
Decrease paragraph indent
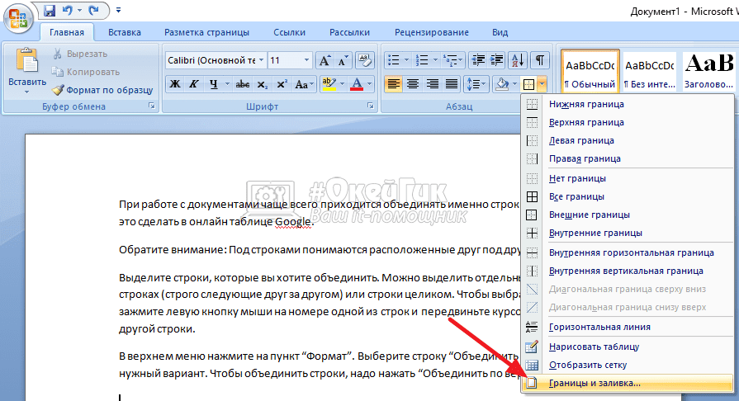pyautogui.click(x=478, y=60)
